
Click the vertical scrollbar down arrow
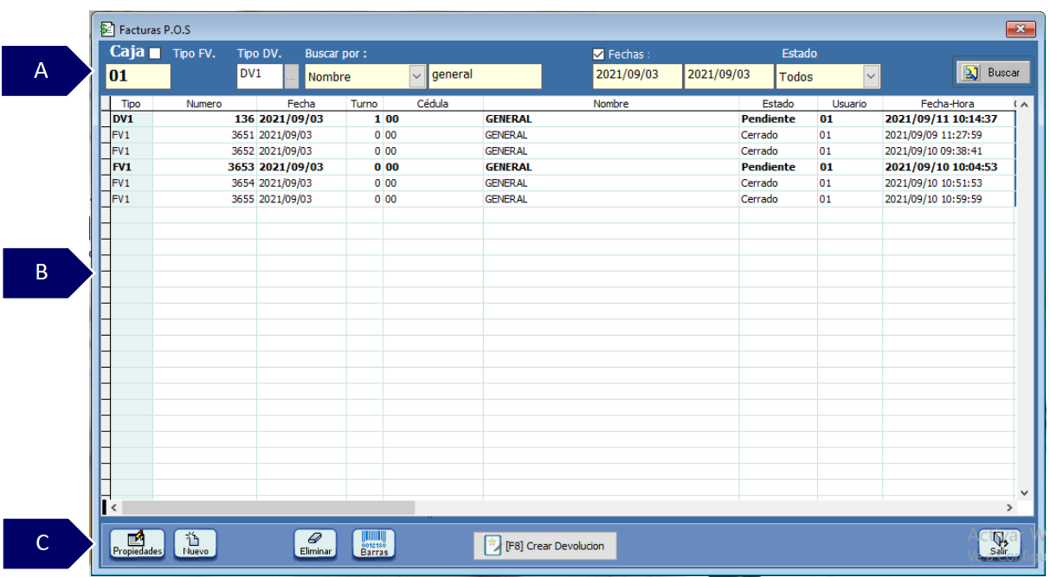pyautogui.click(x=1024, y=492)
